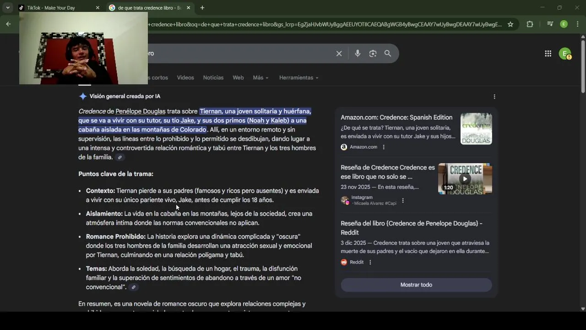Click the Puntos clave de la trama heading
This screenshot has width=586, height=330.
(116, 174)
